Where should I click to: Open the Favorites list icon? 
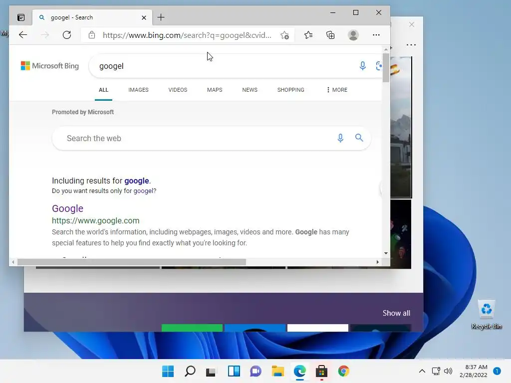point(308,35)
